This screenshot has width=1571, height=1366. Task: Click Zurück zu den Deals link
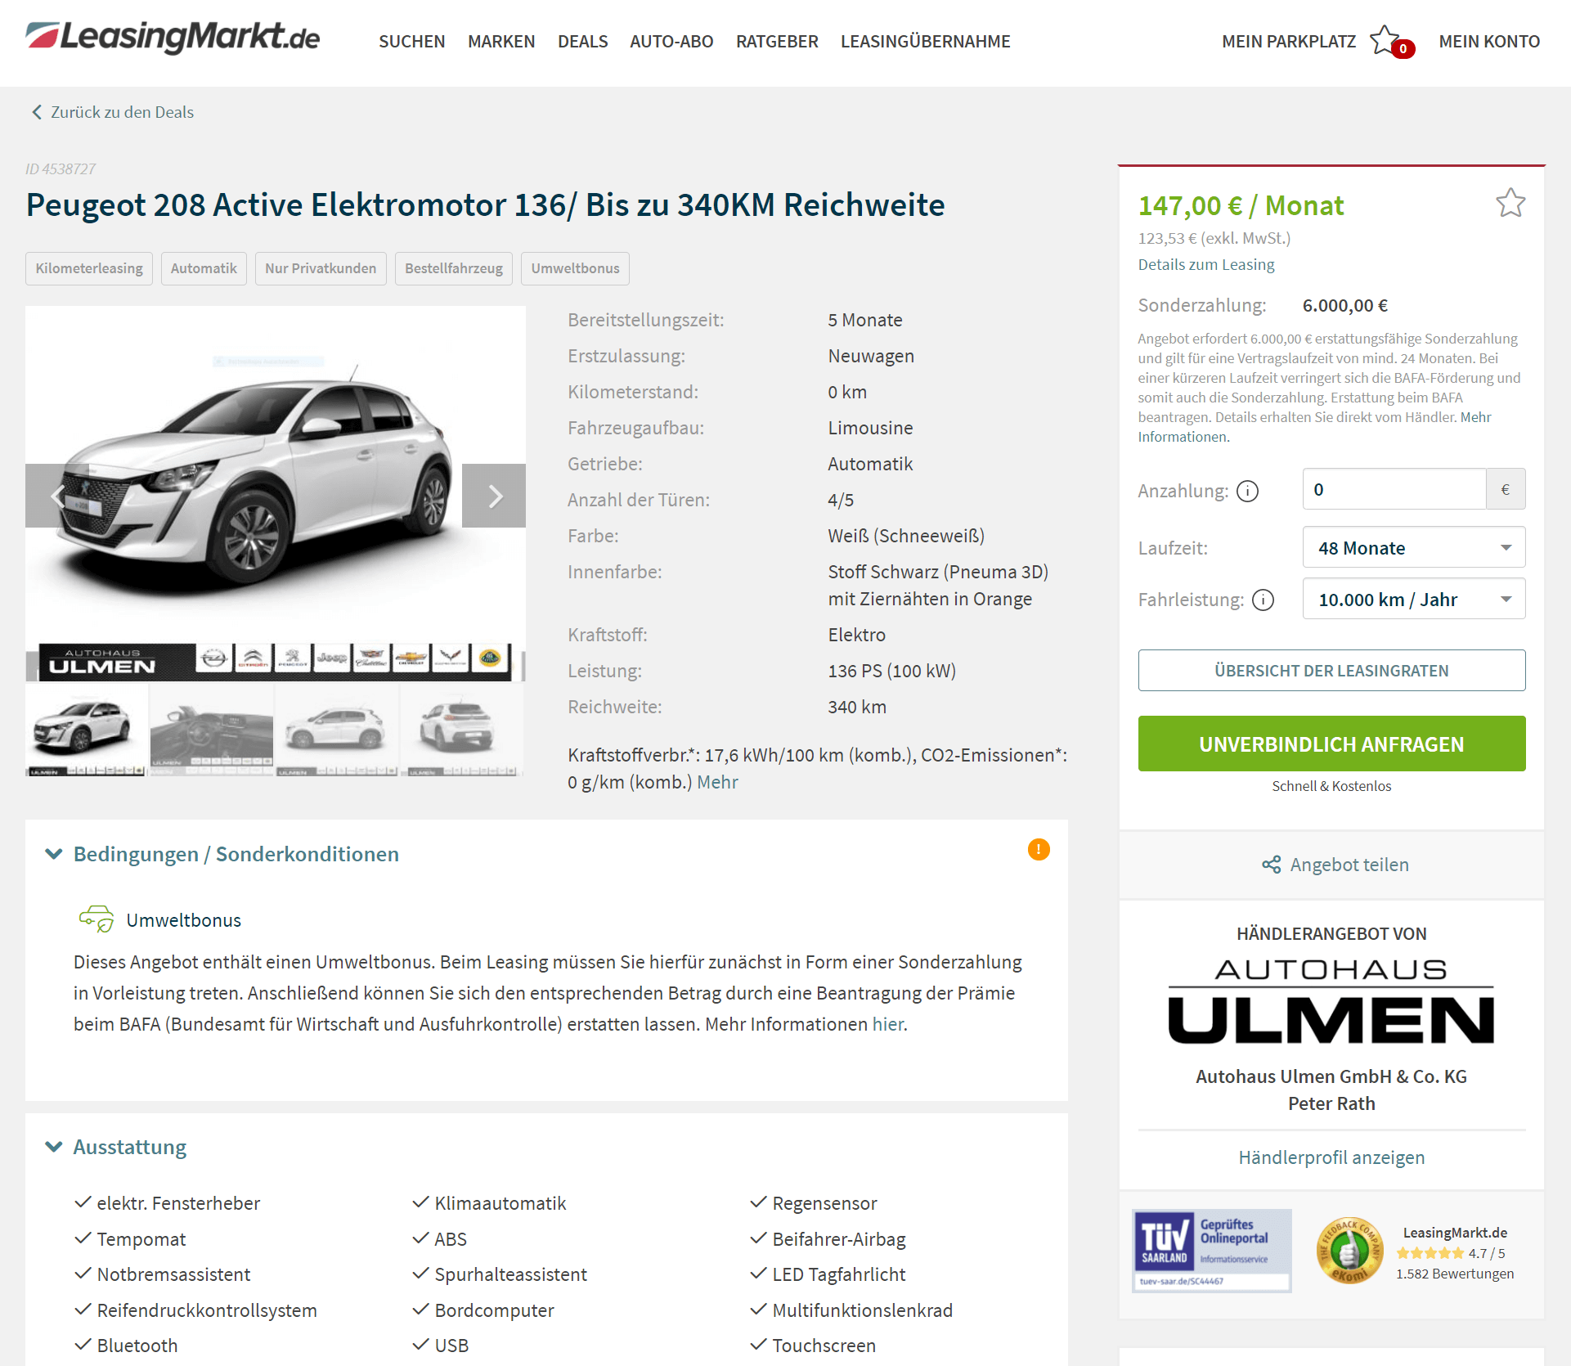point(123,112)
